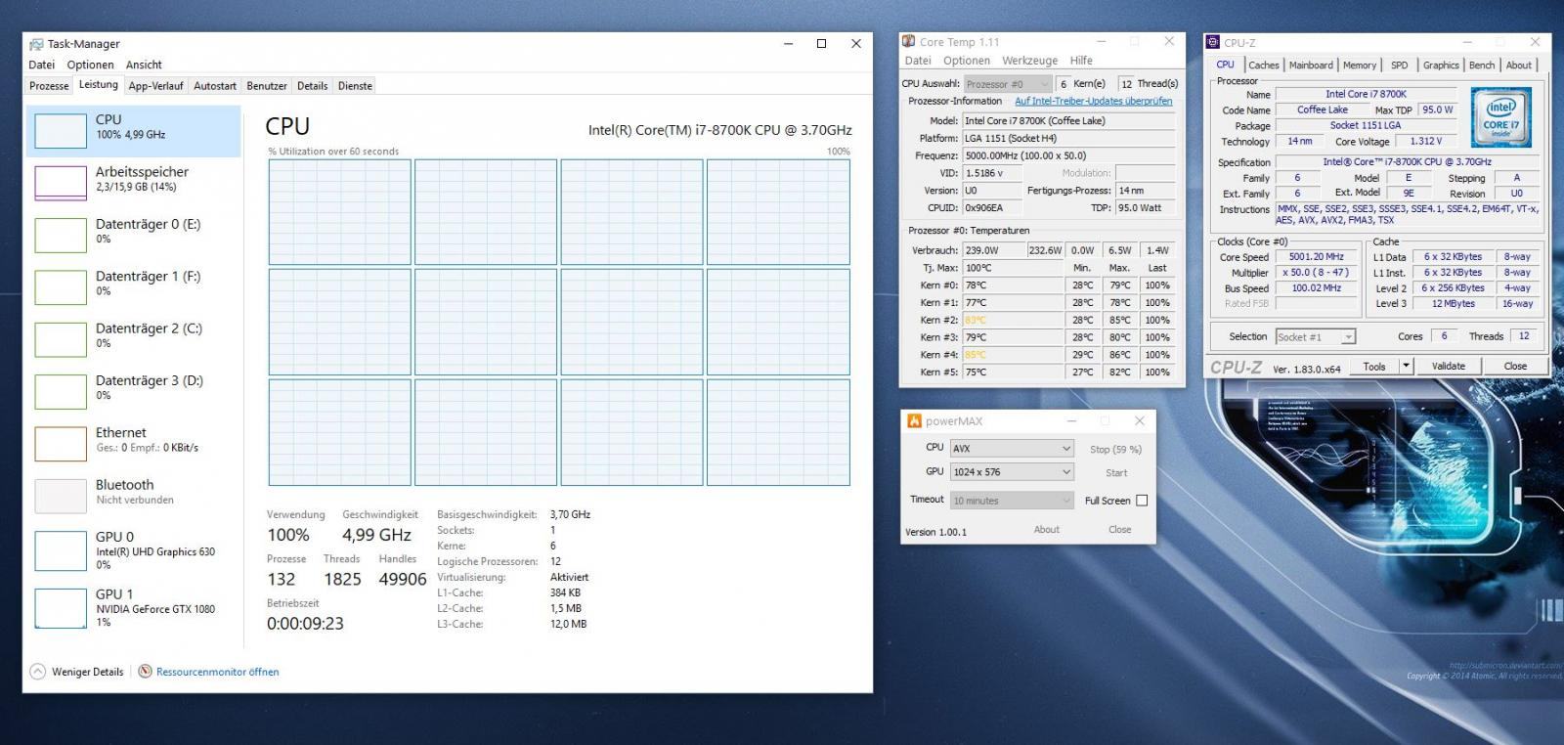Open the Werkzeuge menu in Core Temp
The height and width of the screenshot is (745, 1564).
pyautogui.click(x=1029, y=61)
